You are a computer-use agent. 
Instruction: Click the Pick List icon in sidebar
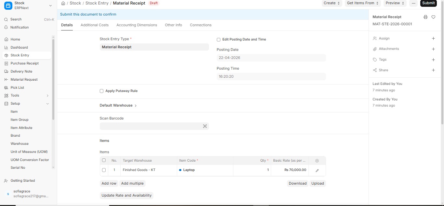pos(6,88)
